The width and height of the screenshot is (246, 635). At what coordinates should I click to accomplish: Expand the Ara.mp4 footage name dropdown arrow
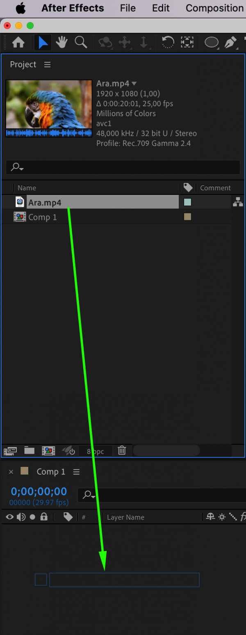[x=134, y=84]
